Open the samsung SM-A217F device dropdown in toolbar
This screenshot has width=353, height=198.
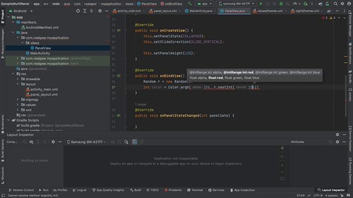pyautogui.click(x=236, y=4)
